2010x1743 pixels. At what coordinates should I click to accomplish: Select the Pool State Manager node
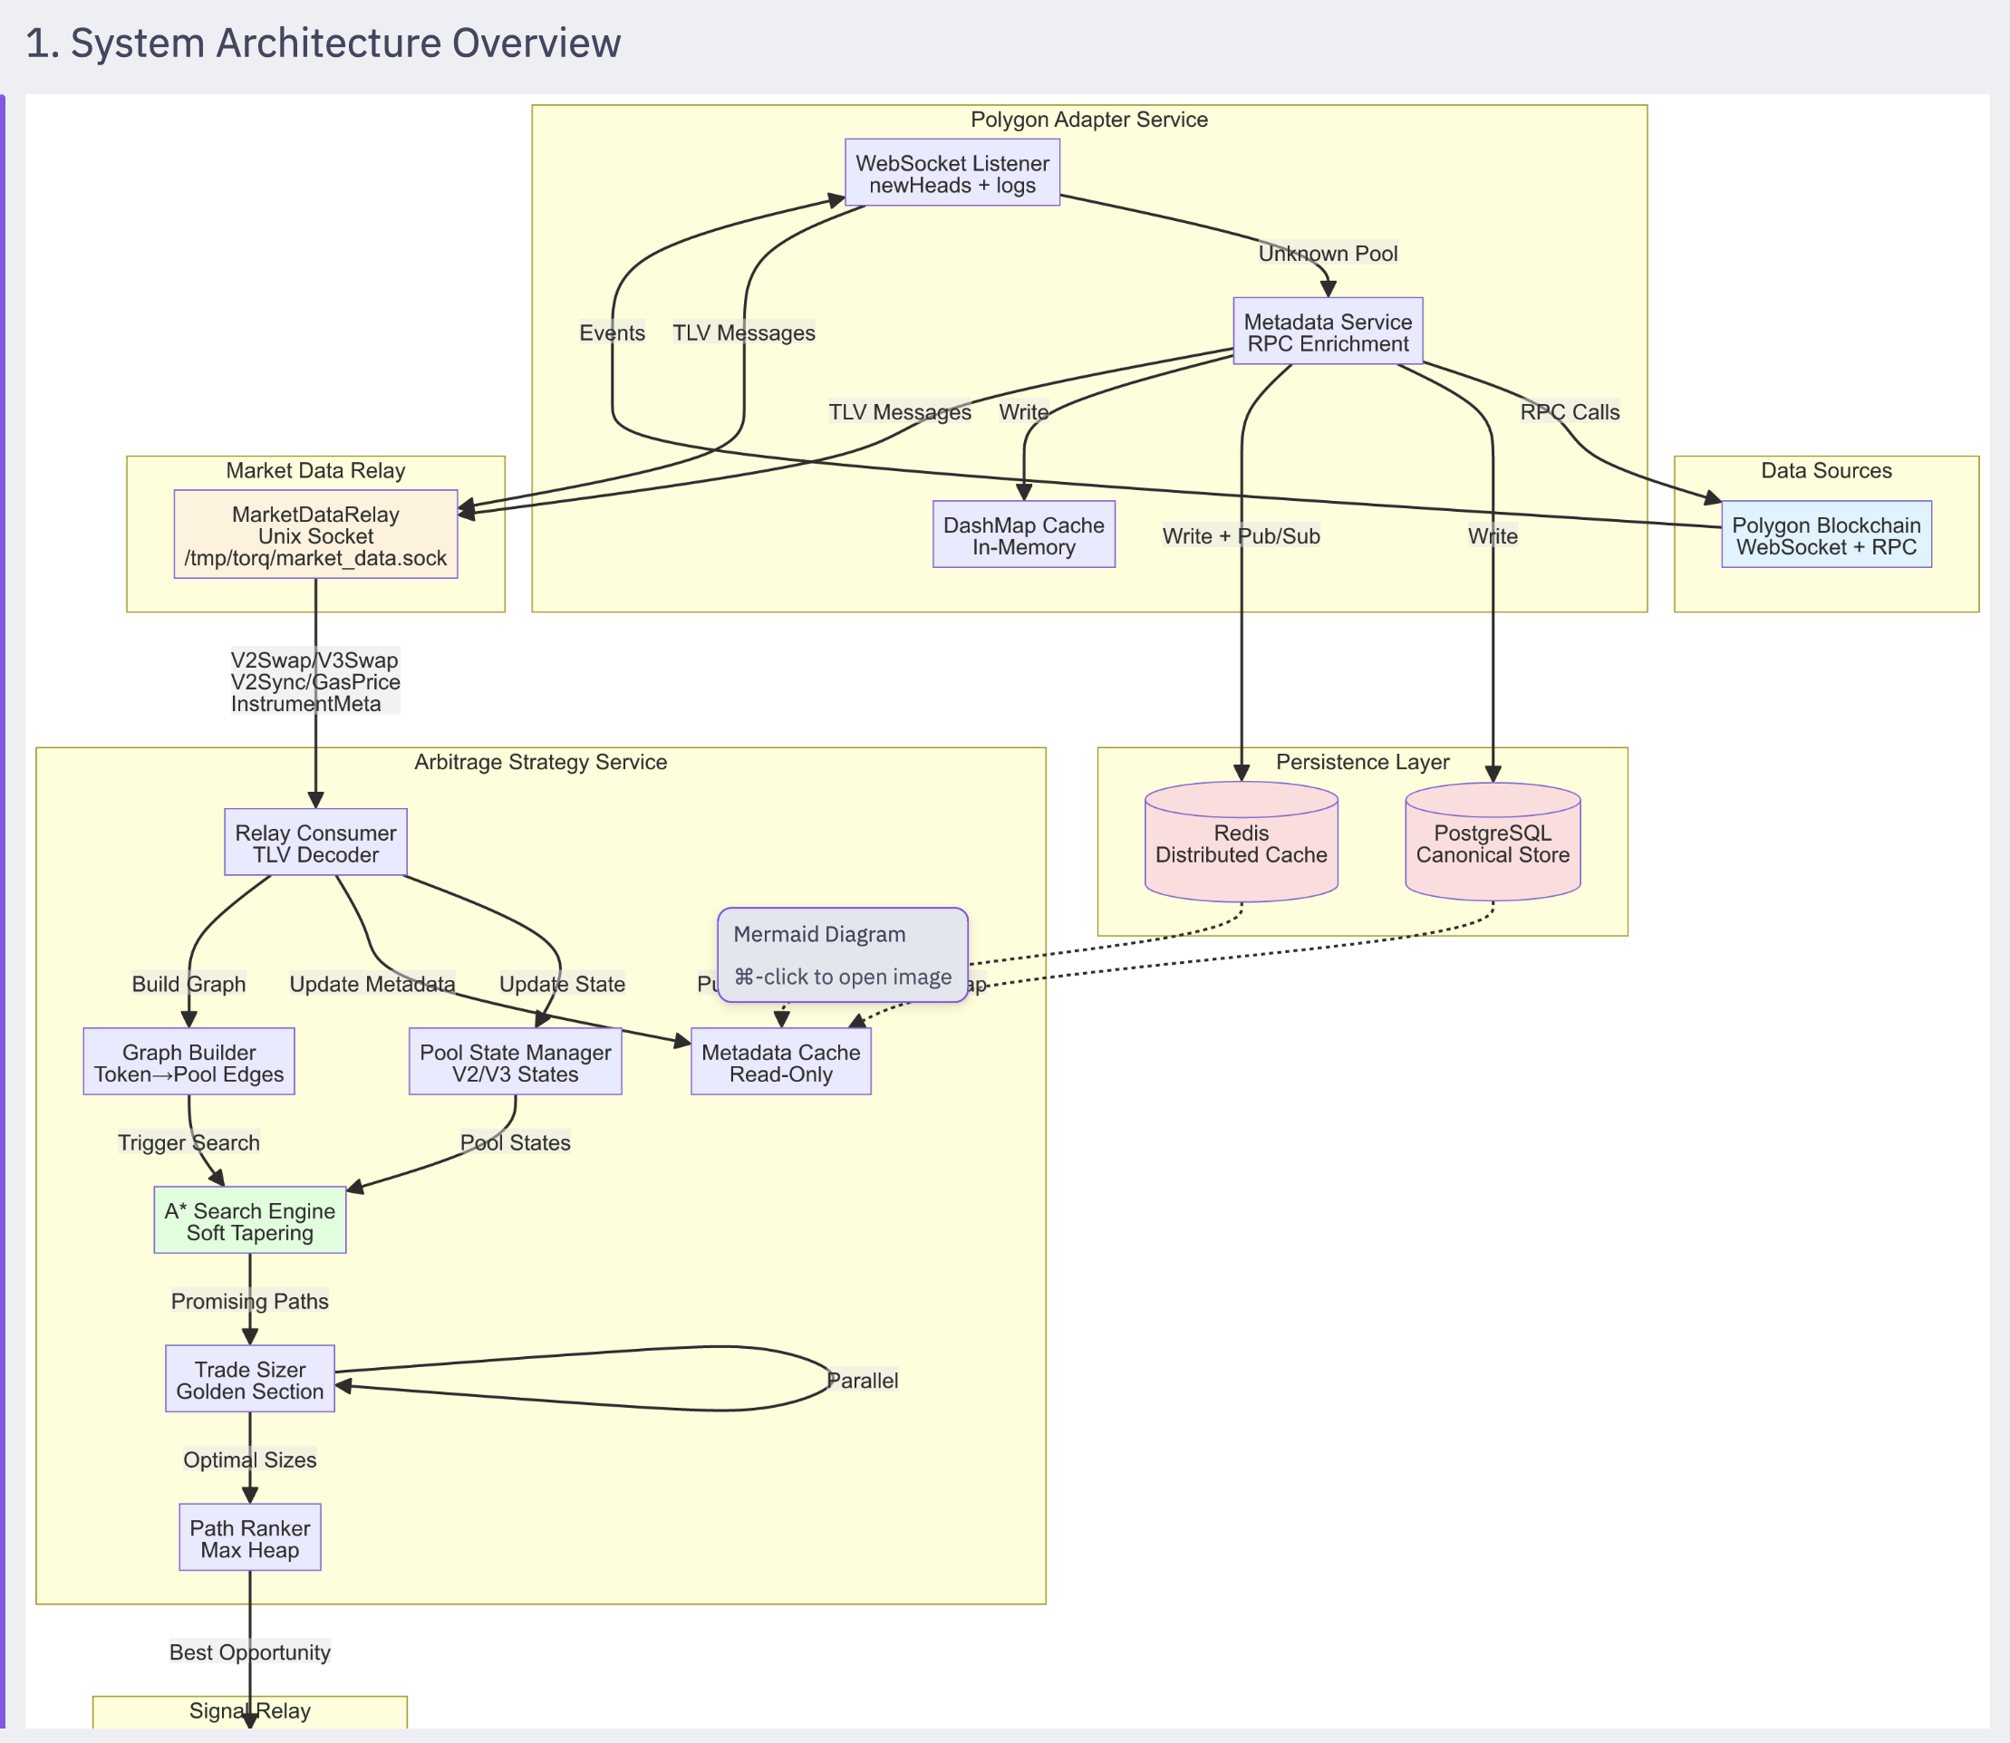pyautogui.click(x=515, y=1062)
